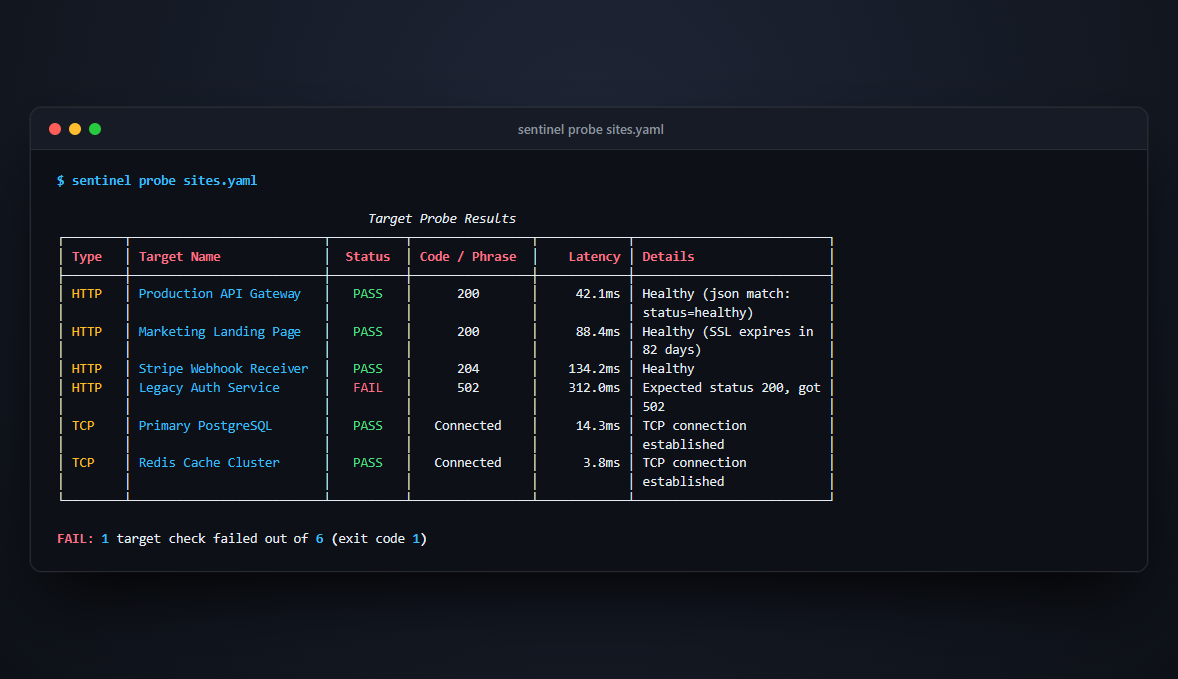Image resolution: width=1178 pixels, height=679 pixels.
Task: Click the 'Code / Phrase' column header
Action: pos(468,257)
